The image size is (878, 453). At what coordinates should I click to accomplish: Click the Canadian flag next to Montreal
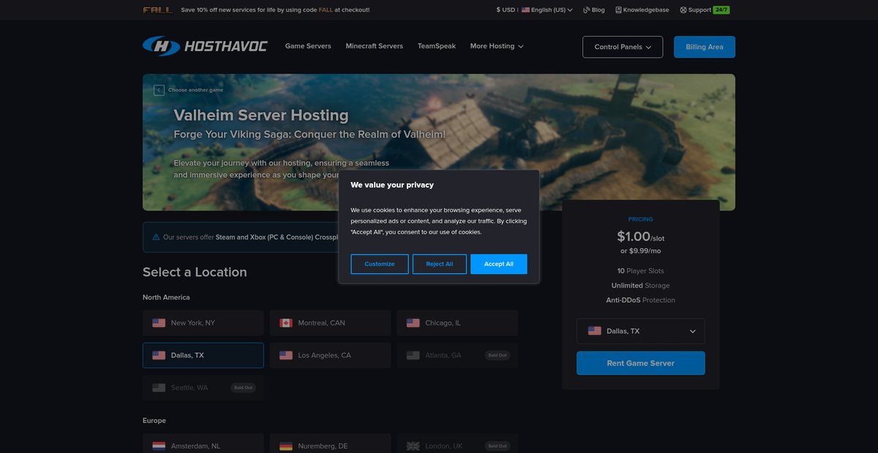(x=286, y=323)
